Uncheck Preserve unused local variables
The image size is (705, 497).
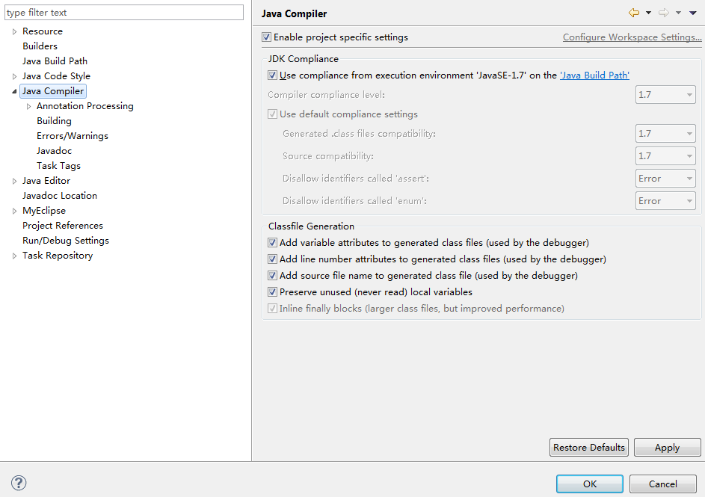pos(272,292)
